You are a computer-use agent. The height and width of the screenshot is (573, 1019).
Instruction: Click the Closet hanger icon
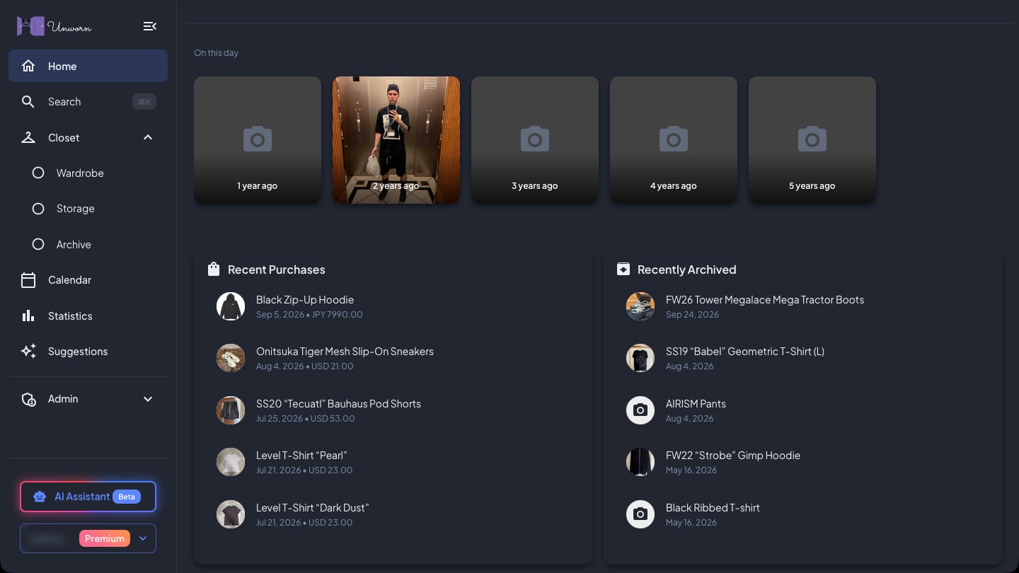(x=28, y=137)
